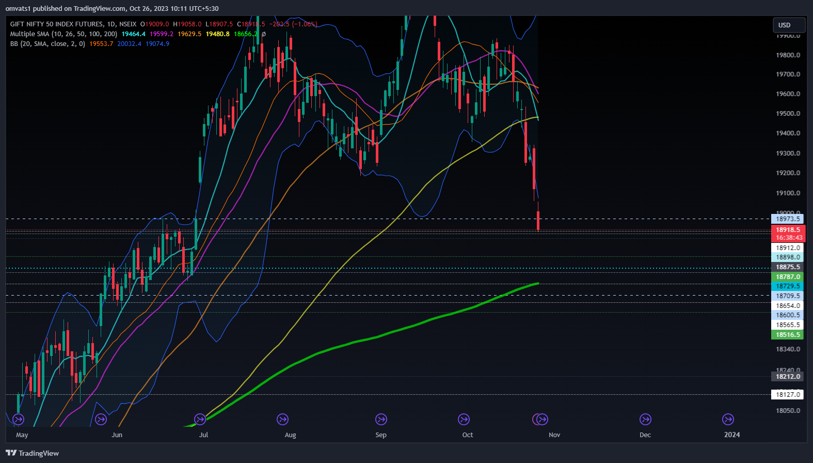Open the event marker left of the Nov label
This screenshot has width=813, height=463.
542,419
